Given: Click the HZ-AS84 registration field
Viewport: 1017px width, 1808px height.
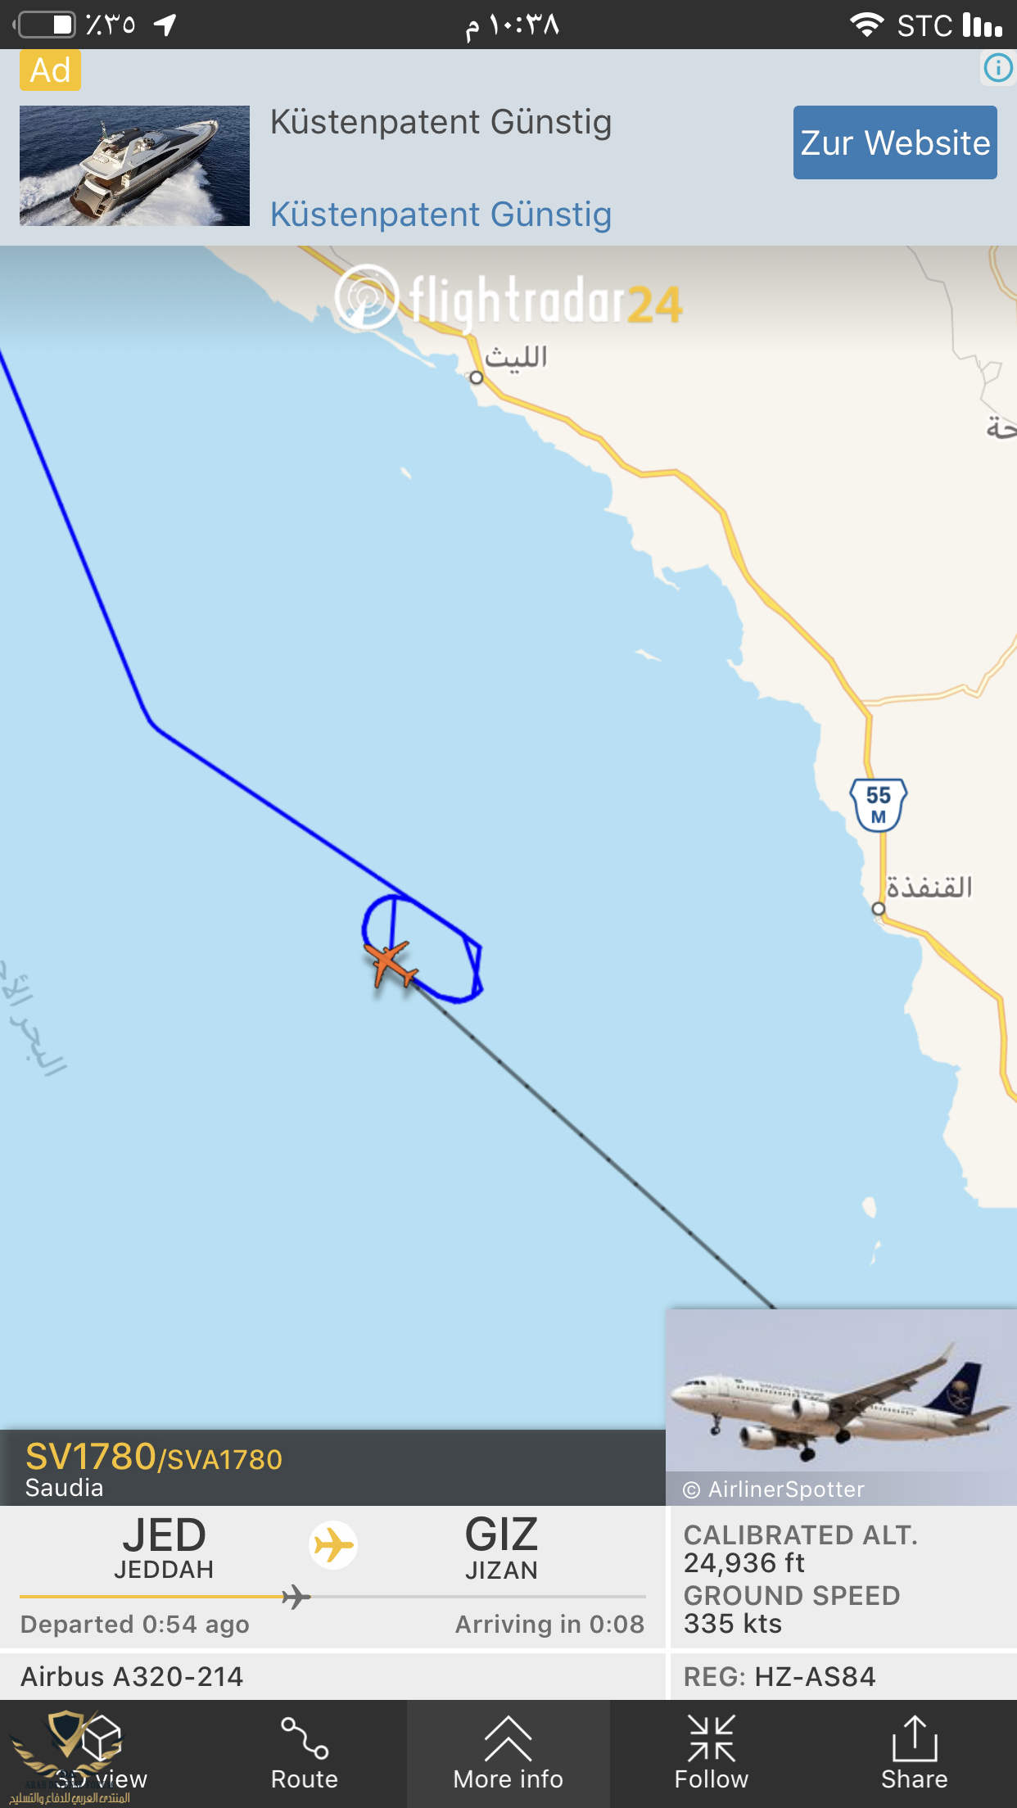Looking at the screenshot, I should (780, 1676).
